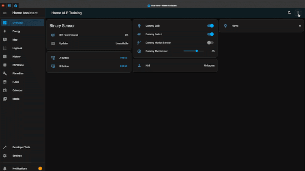Screen dimensions: 305x171
Task: Click the Notifications bell icon
Action: [x=5, y=169]
